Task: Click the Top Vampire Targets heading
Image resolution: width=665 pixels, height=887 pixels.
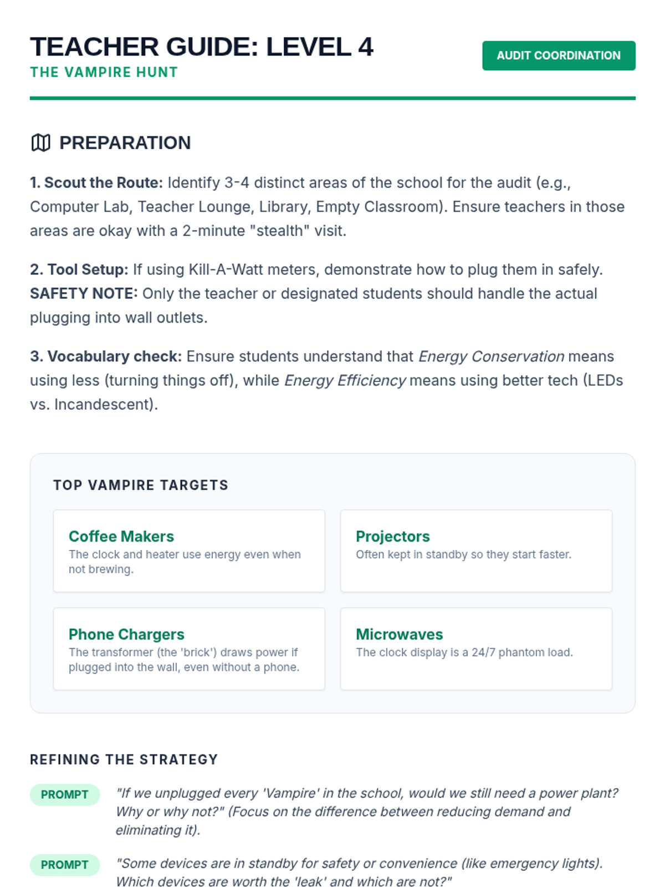Action: tap(141, 485)
